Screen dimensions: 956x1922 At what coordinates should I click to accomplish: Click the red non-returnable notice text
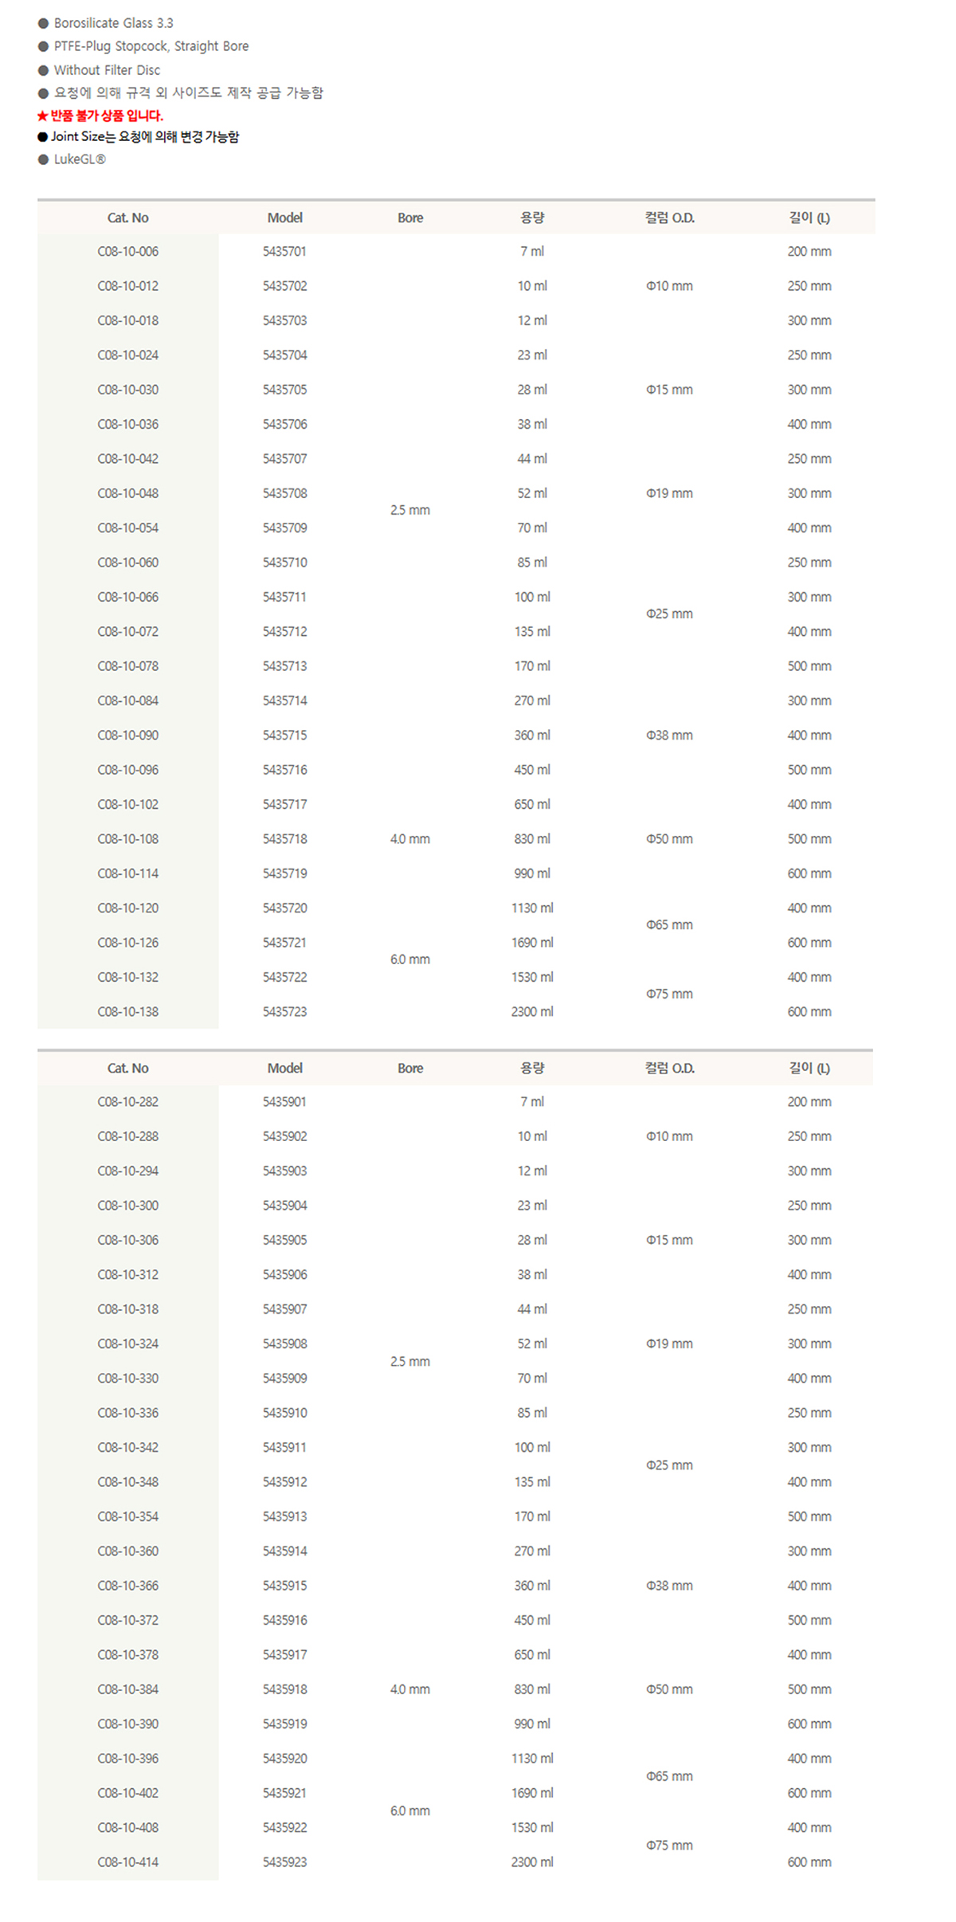(100, 116)
